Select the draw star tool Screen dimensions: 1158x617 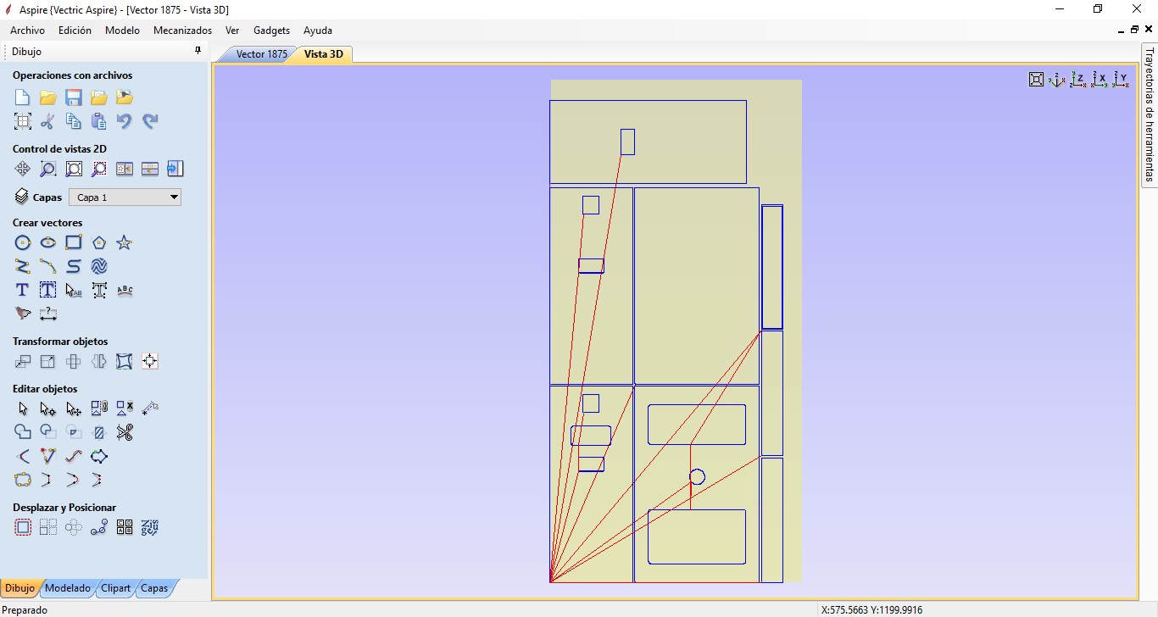(x=125, y=243)
